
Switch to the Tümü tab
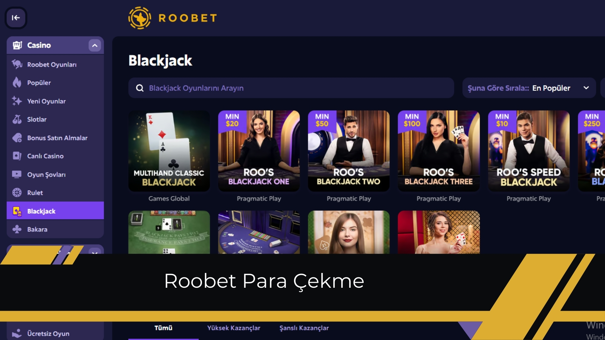point(163,328)
